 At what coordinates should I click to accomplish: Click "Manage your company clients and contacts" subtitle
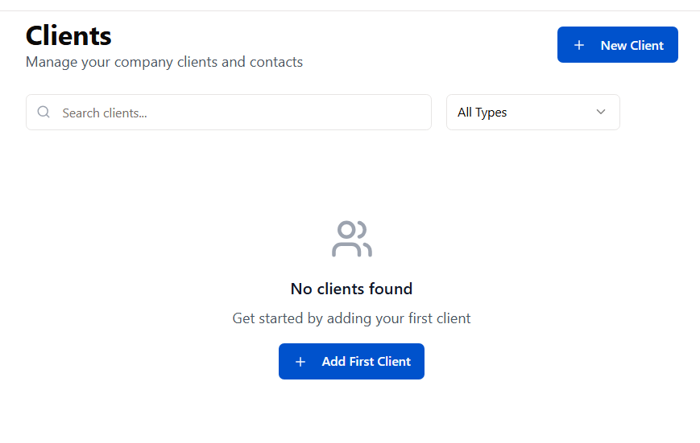click(164, 62)
